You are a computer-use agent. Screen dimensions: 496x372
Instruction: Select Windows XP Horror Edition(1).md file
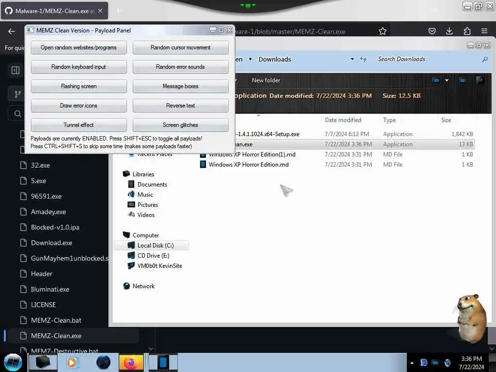(252, 155)
